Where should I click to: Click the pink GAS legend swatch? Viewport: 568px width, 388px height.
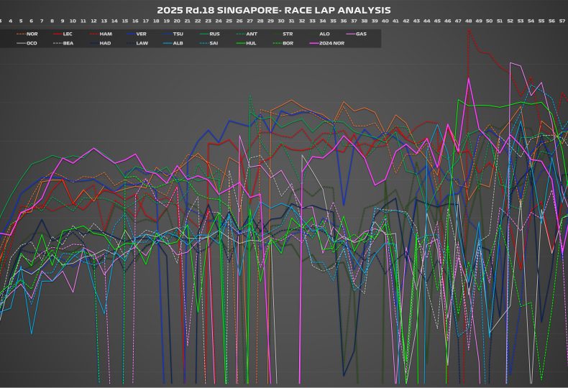click(x=351, y=34)
